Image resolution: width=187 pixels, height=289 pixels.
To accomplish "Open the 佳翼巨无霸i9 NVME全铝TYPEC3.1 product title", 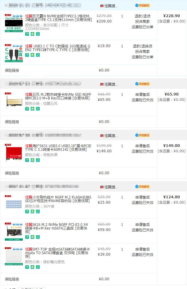I will 58,18.
